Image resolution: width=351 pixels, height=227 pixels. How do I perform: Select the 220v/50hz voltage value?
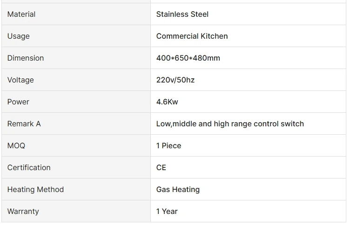click(175, 80)
